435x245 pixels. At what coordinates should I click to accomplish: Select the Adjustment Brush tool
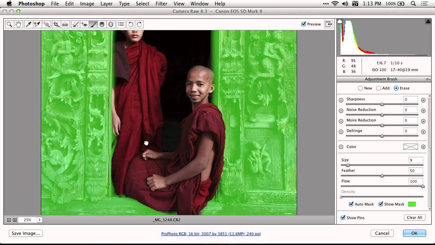[93, 24]
